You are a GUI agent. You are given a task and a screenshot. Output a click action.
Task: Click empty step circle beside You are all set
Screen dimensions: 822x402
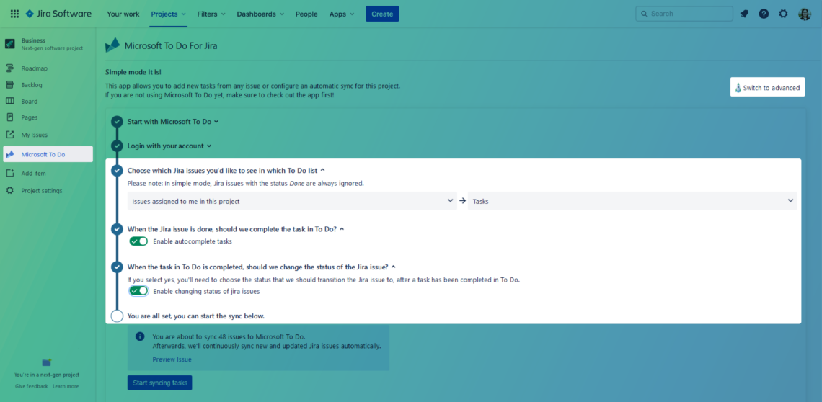click(x=117, y=316)
